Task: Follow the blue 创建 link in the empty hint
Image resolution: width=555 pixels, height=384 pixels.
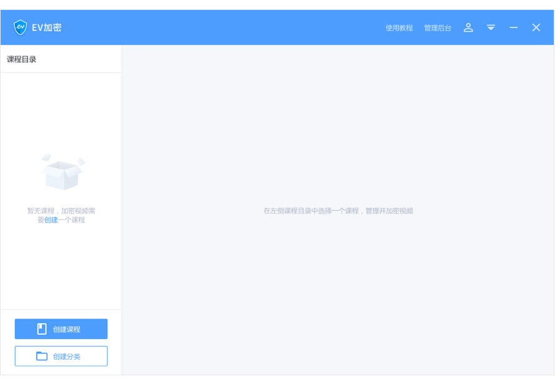Action: click(x=51, y=220)
